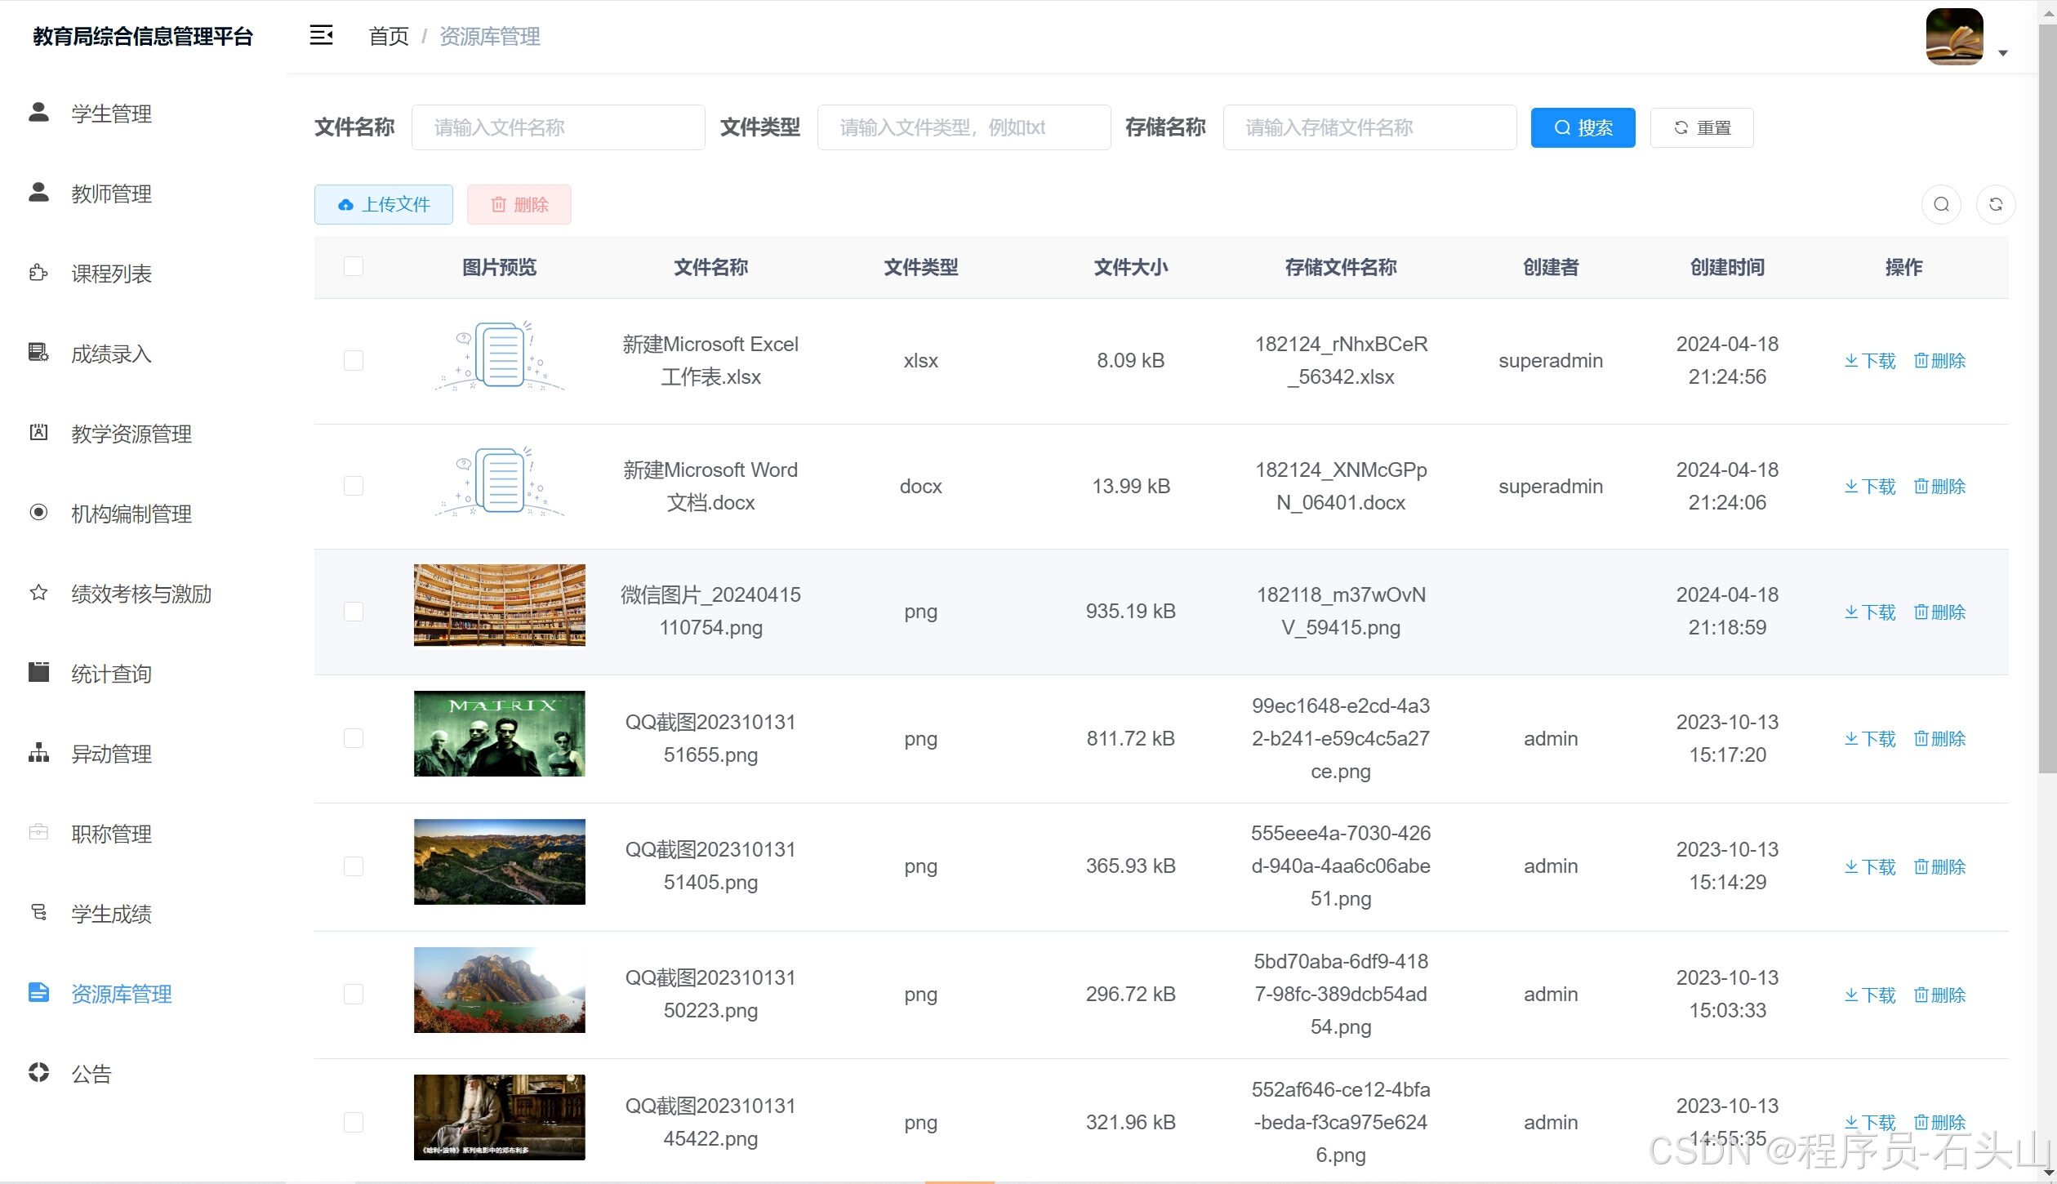The image size is (2057, 1184).
Task: Delete QQ截图20231013151405.png
Action: click(1939, 867)
